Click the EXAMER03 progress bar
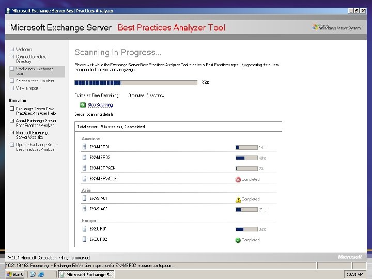 (x=246, y=158)
